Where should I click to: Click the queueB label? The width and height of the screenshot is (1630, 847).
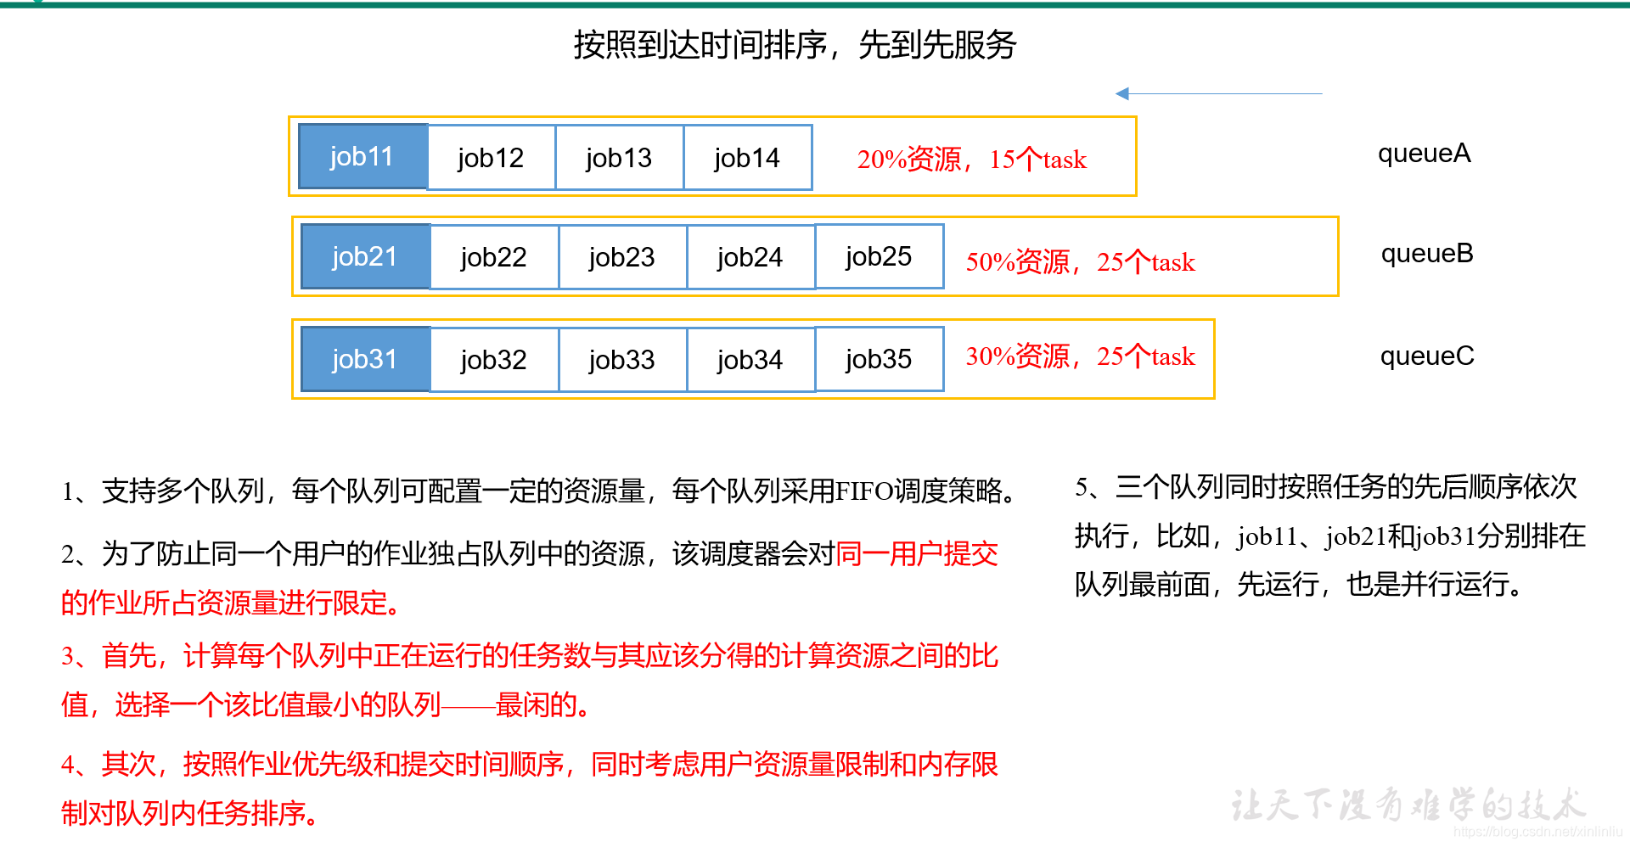(1427, 254)
